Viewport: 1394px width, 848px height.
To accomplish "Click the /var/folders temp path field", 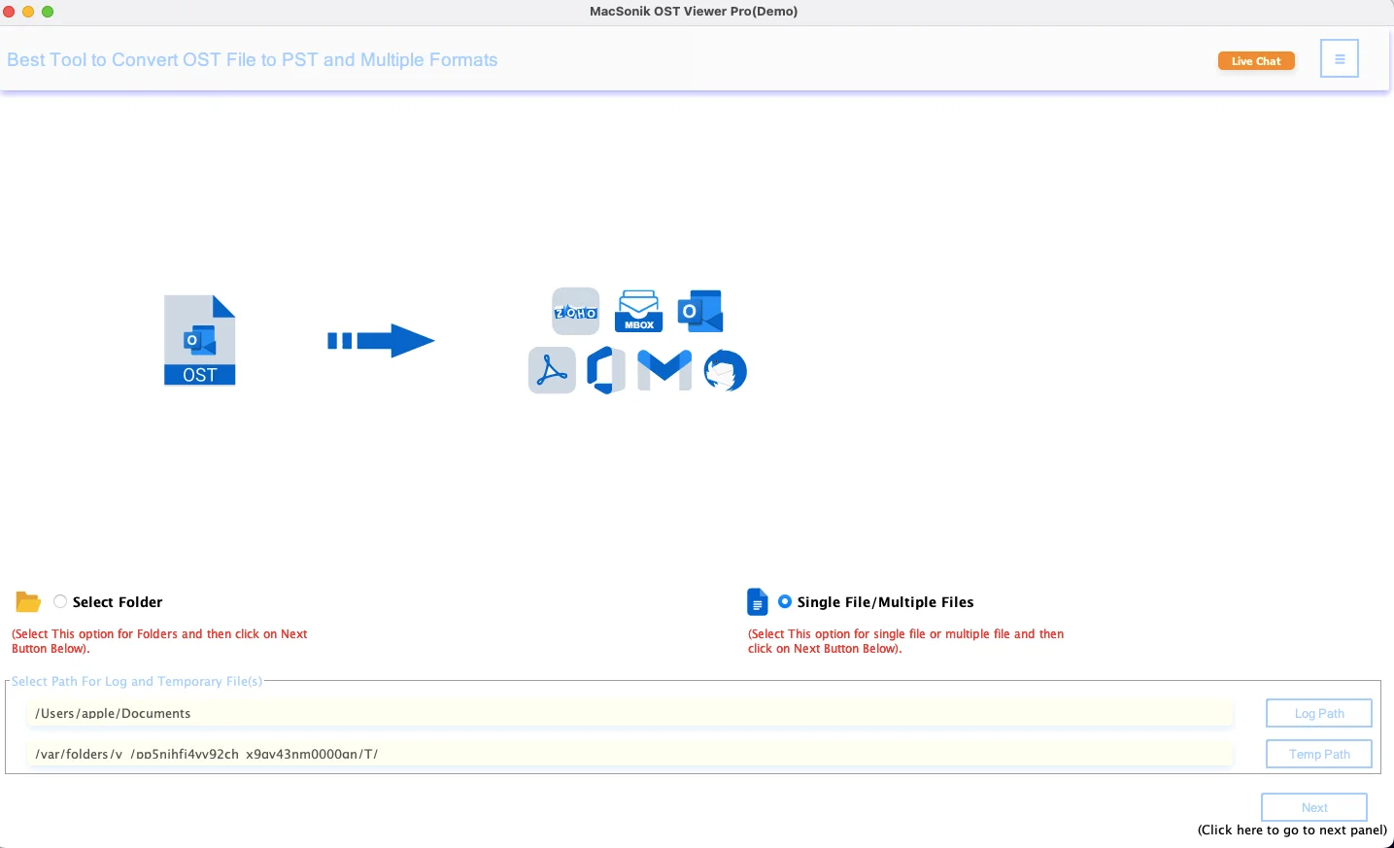I will click(630, 754).
